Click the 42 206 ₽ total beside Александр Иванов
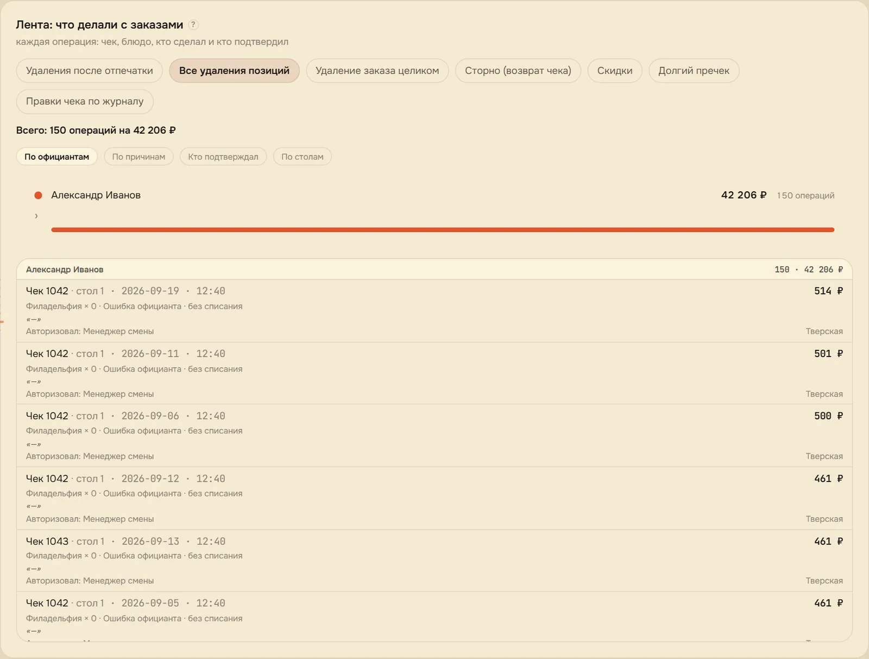Image resolution: width=869 pixels, height=659 pixels. 744,195
